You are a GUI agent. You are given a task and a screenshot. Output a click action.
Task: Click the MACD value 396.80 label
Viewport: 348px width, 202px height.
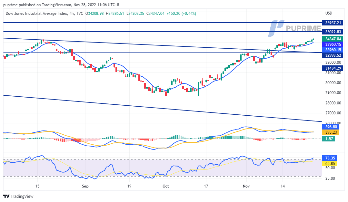pyautogui.click(x=331, y=127)
